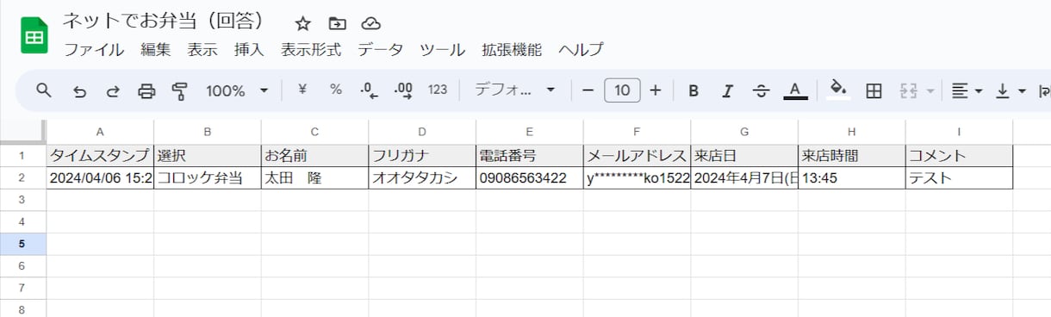This screenshot has width=1051, height=317.
Task: Decrease decimal places
Action: tap(370, 90)
